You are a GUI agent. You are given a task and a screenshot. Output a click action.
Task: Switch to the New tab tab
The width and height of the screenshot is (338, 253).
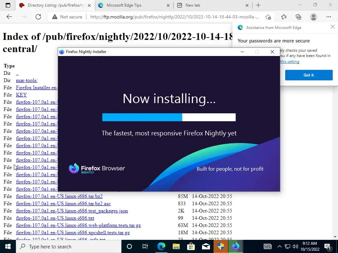[213, 5]
